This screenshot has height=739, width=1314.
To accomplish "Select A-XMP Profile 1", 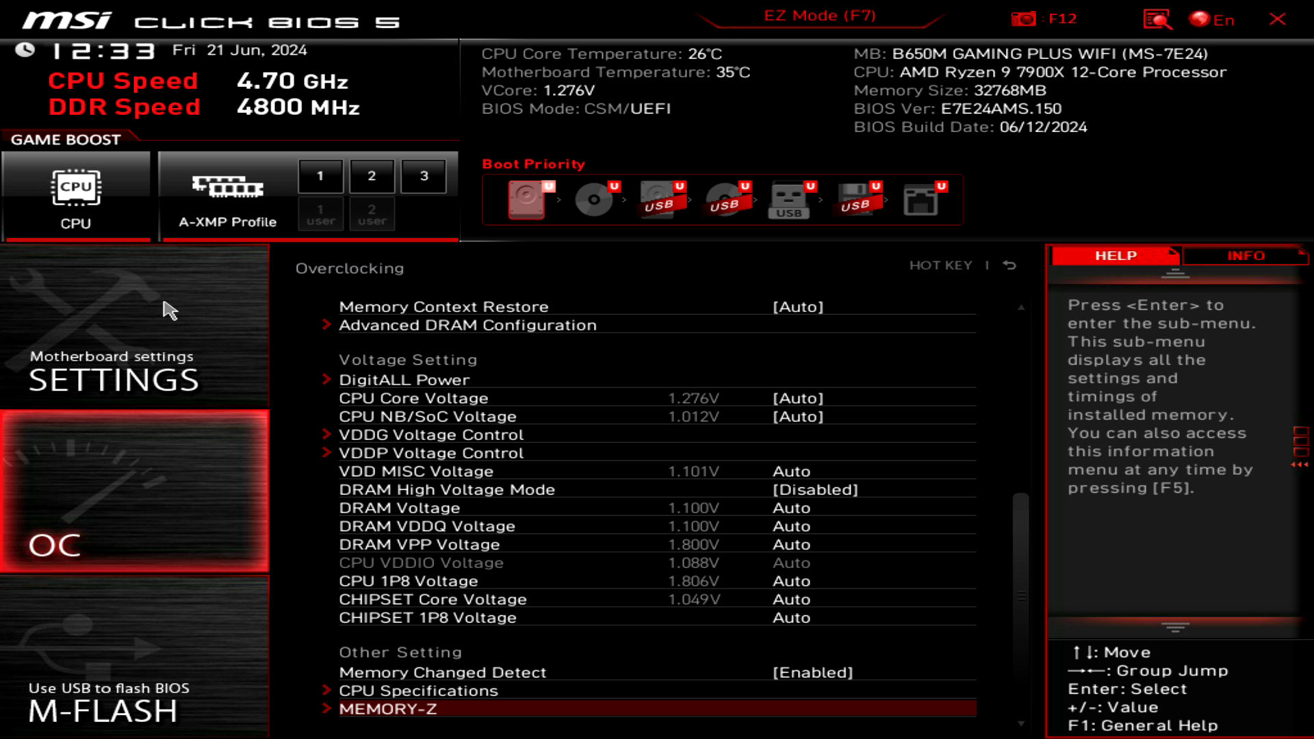I will coord(320,176).
